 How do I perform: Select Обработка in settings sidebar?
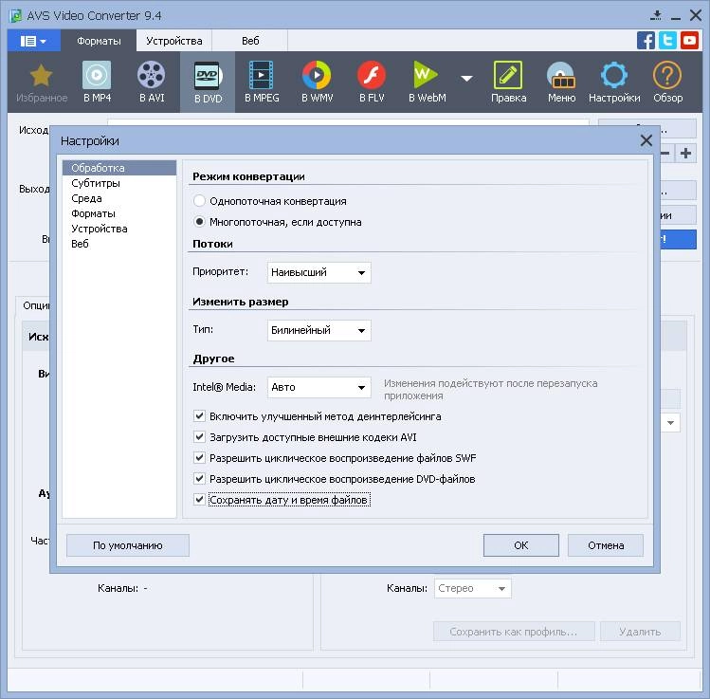119,168
